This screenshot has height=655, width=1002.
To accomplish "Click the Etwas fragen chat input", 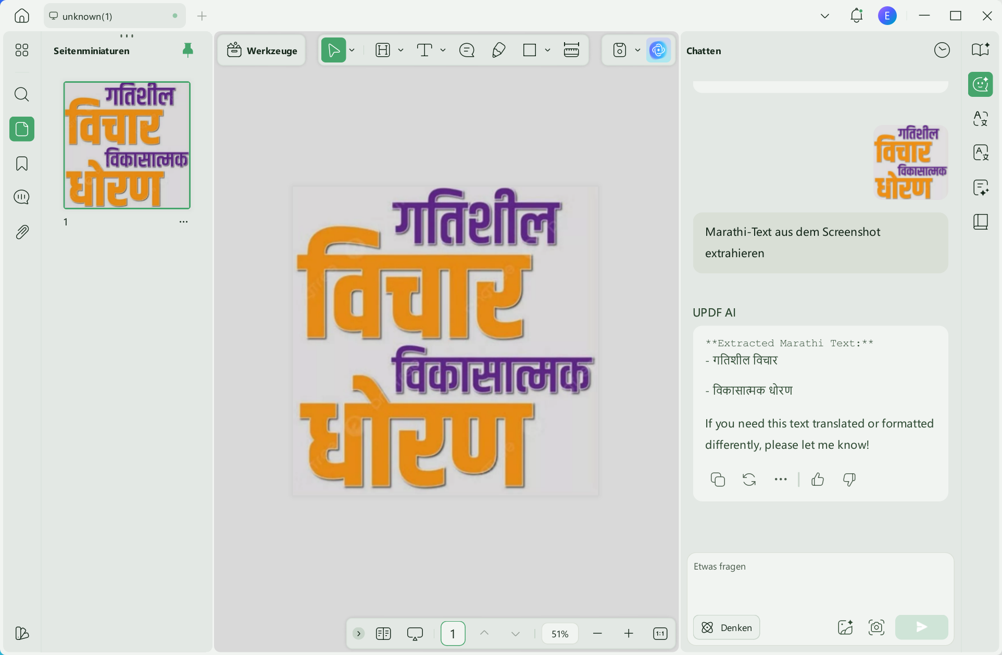I will point(820,578).
